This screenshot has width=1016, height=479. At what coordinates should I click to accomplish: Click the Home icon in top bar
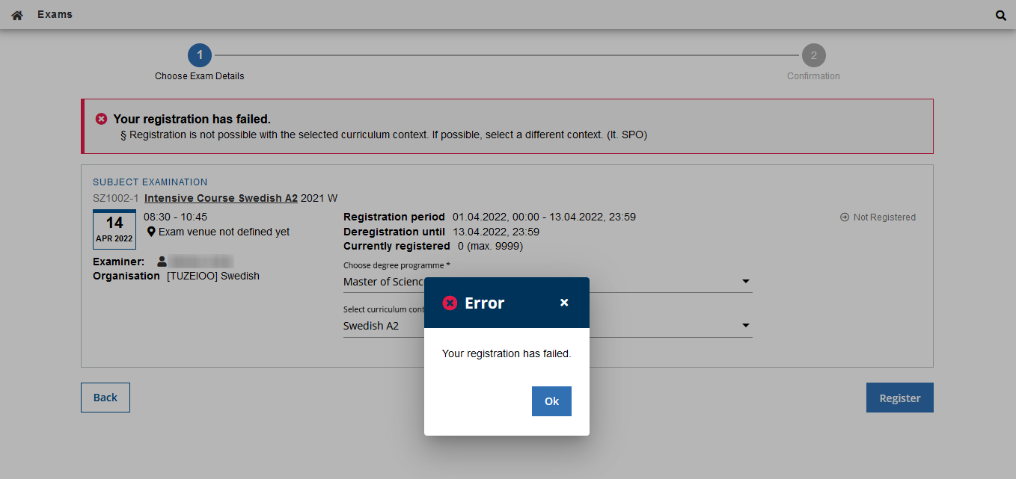[17, 15]
